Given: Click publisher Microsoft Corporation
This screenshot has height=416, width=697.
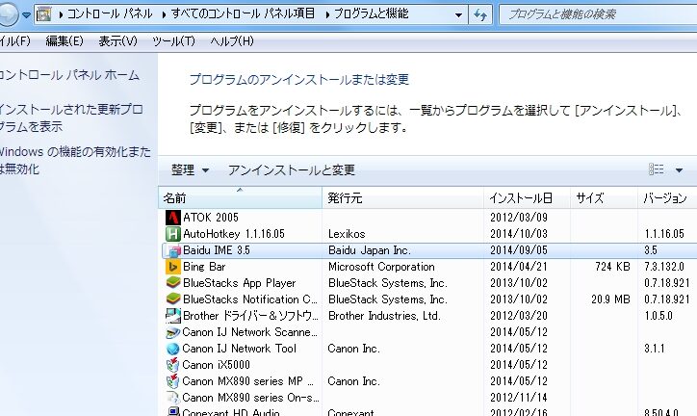Looking at the screenshot, I should 381,267.
